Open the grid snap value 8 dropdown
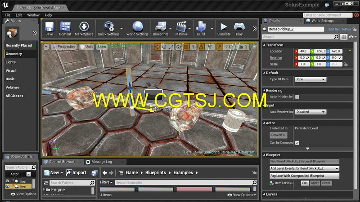Image resolution: width=360 pixels, height=202 pixels. 193,47
